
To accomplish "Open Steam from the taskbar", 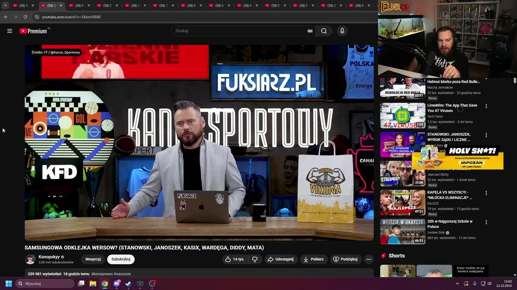I will click(128, 284).
